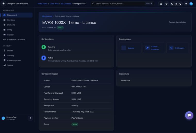Open the live chat bubble button

(x=189, y=115)
